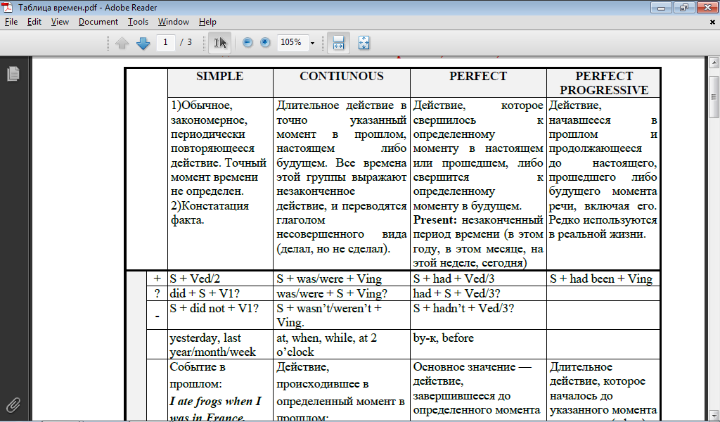Click the text 'Событие в прошлом:'
The width and height of the screenshot is (720, 422).
click(198, 375)
